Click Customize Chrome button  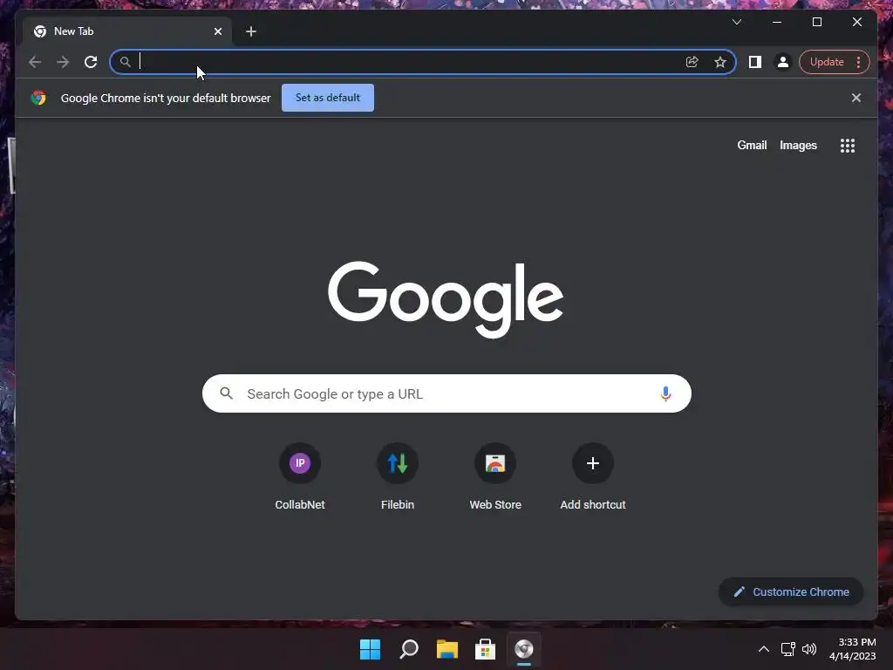[x=791, y=592]
